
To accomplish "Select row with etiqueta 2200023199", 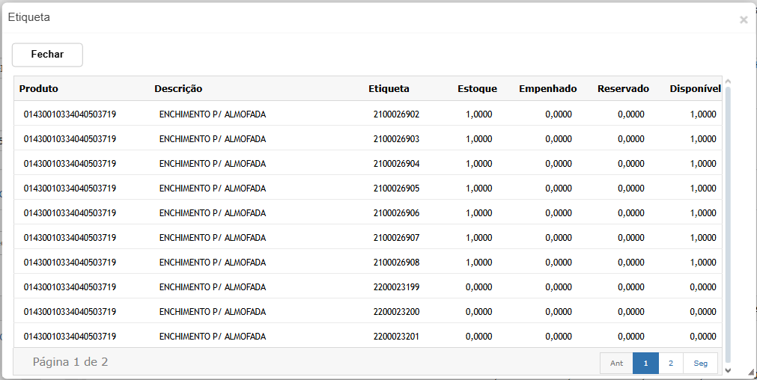I will tap(396, 287).
